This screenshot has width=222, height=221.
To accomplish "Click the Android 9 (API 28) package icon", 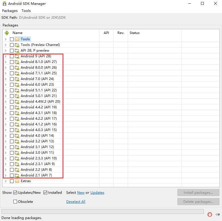I will (17, 56).
